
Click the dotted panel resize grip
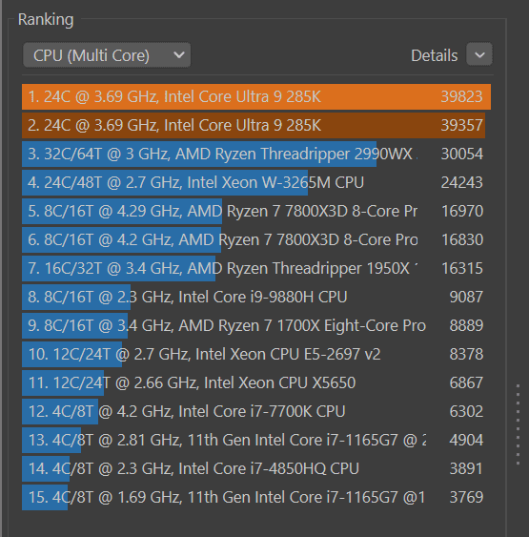click(x=519, y=424)
